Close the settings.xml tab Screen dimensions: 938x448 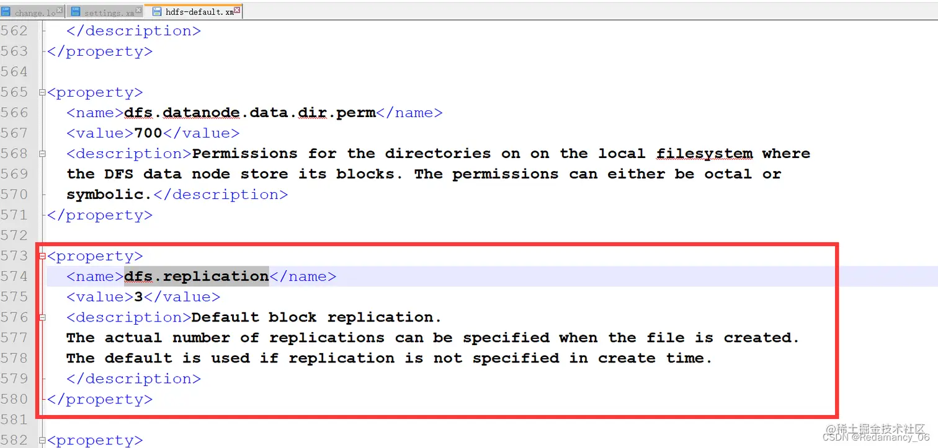click(x=138, y=10)
